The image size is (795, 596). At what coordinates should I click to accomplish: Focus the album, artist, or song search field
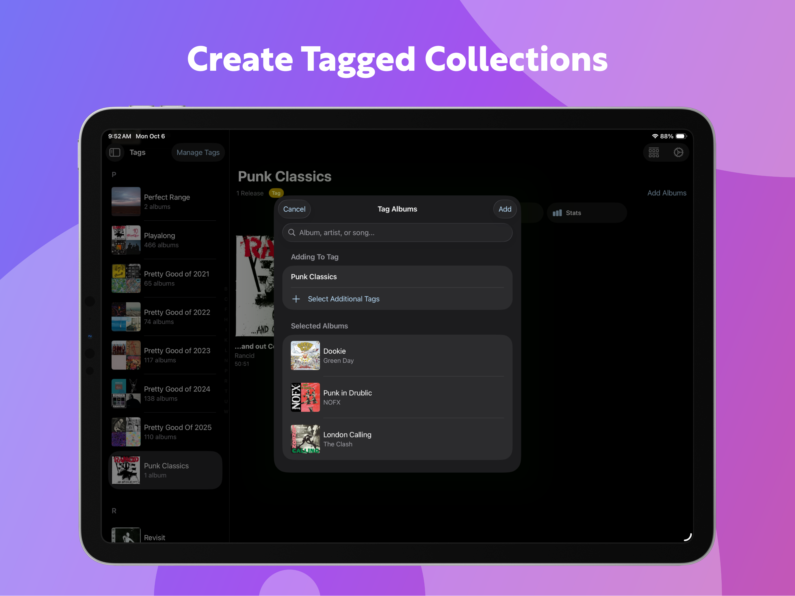pos(397,232)
